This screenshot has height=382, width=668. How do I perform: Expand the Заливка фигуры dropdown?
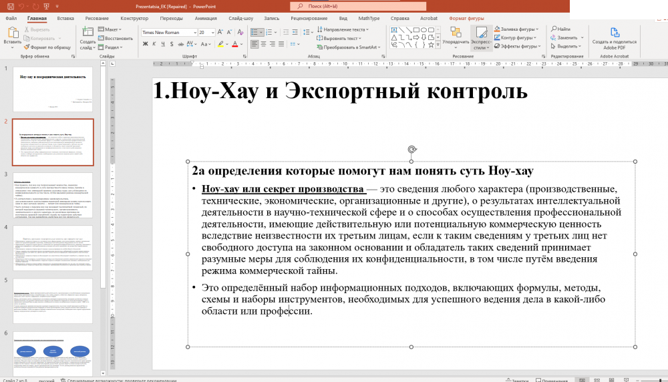(x=538, y=29)
